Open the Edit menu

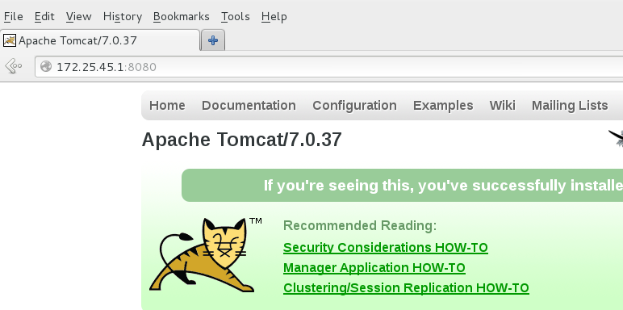point(44,17)
